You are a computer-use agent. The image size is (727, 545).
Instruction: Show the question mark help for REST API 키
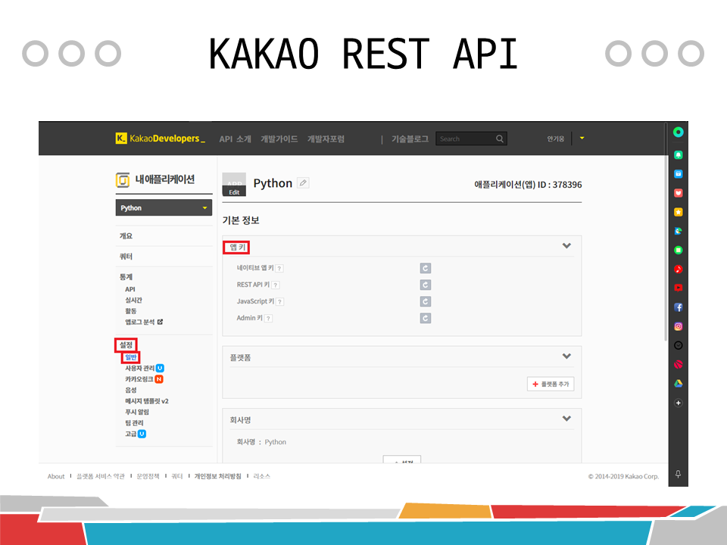click(276, 285)
